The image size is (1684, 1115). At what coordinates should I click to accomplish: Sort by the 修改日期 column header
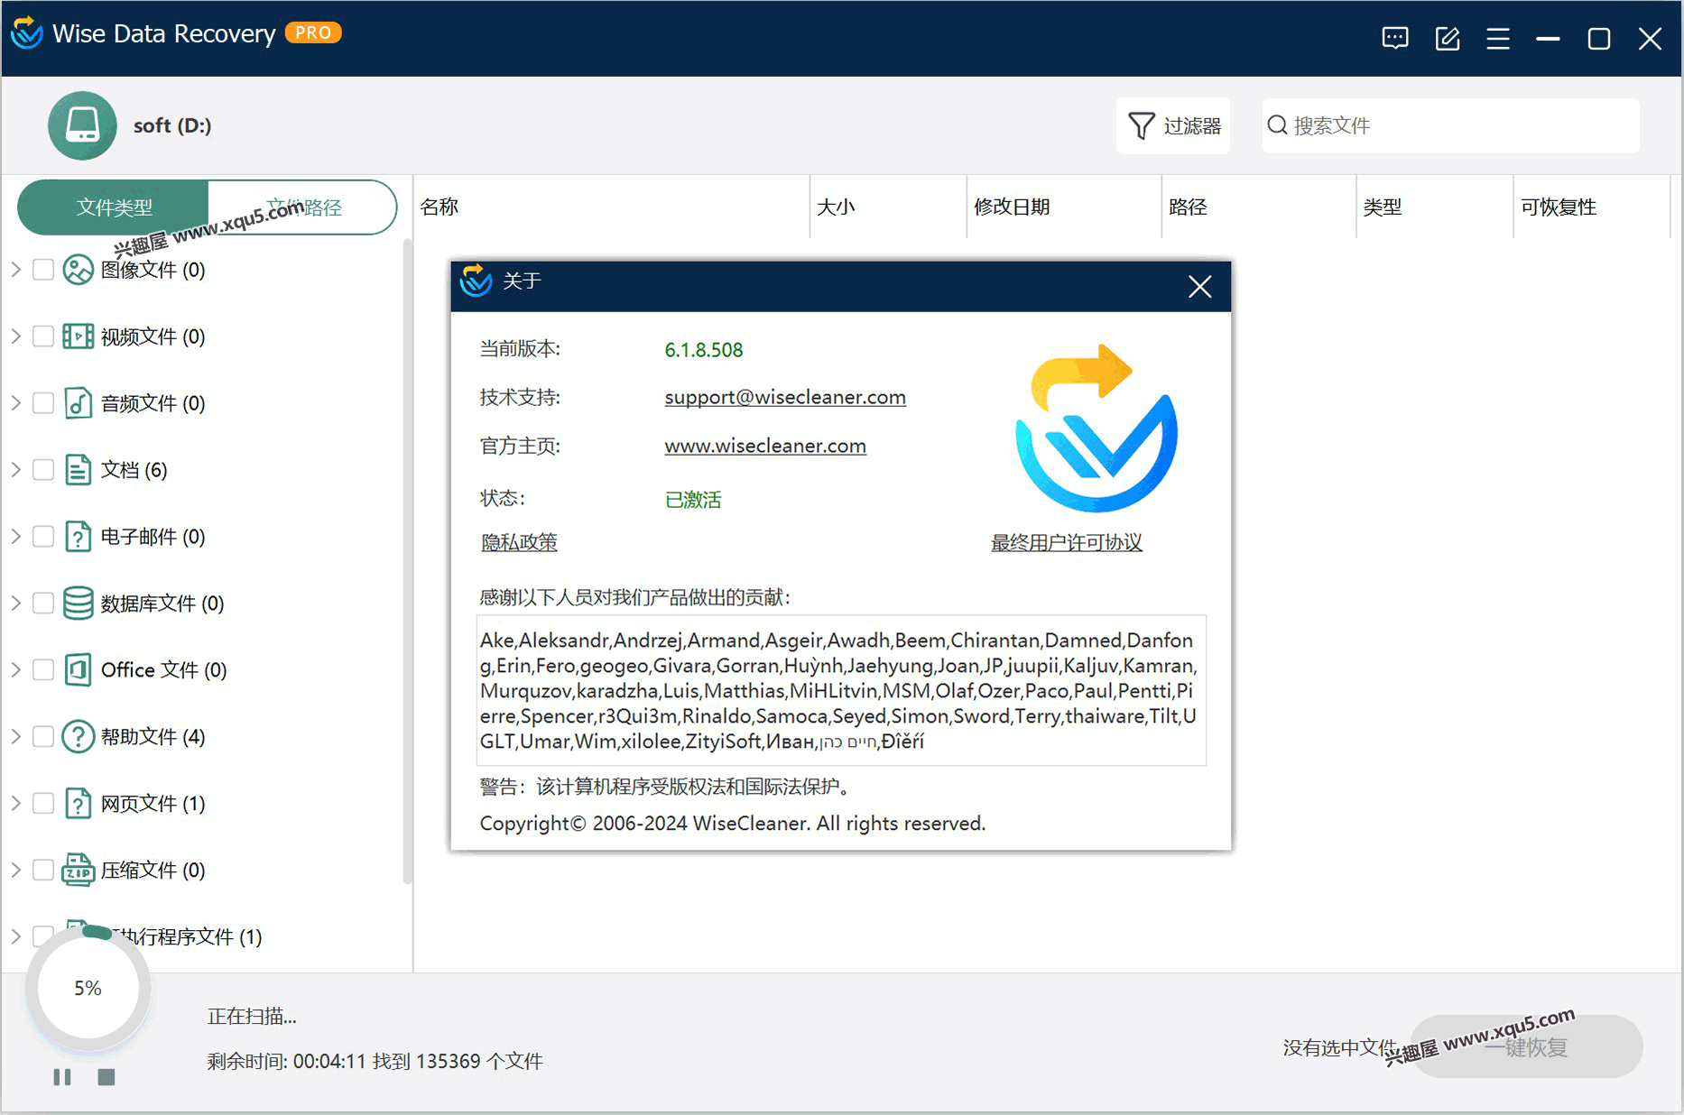coord(1064,207)
